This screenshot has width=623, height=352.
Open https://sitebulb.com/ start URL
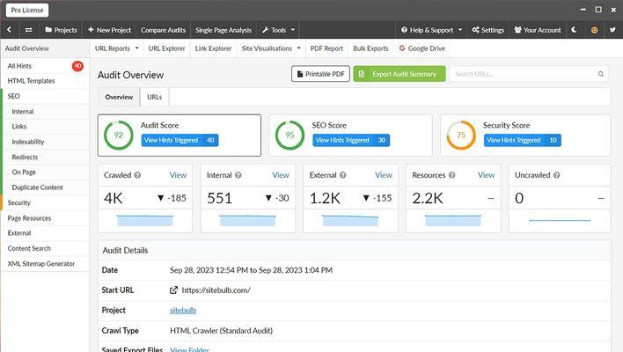[216, 290]
